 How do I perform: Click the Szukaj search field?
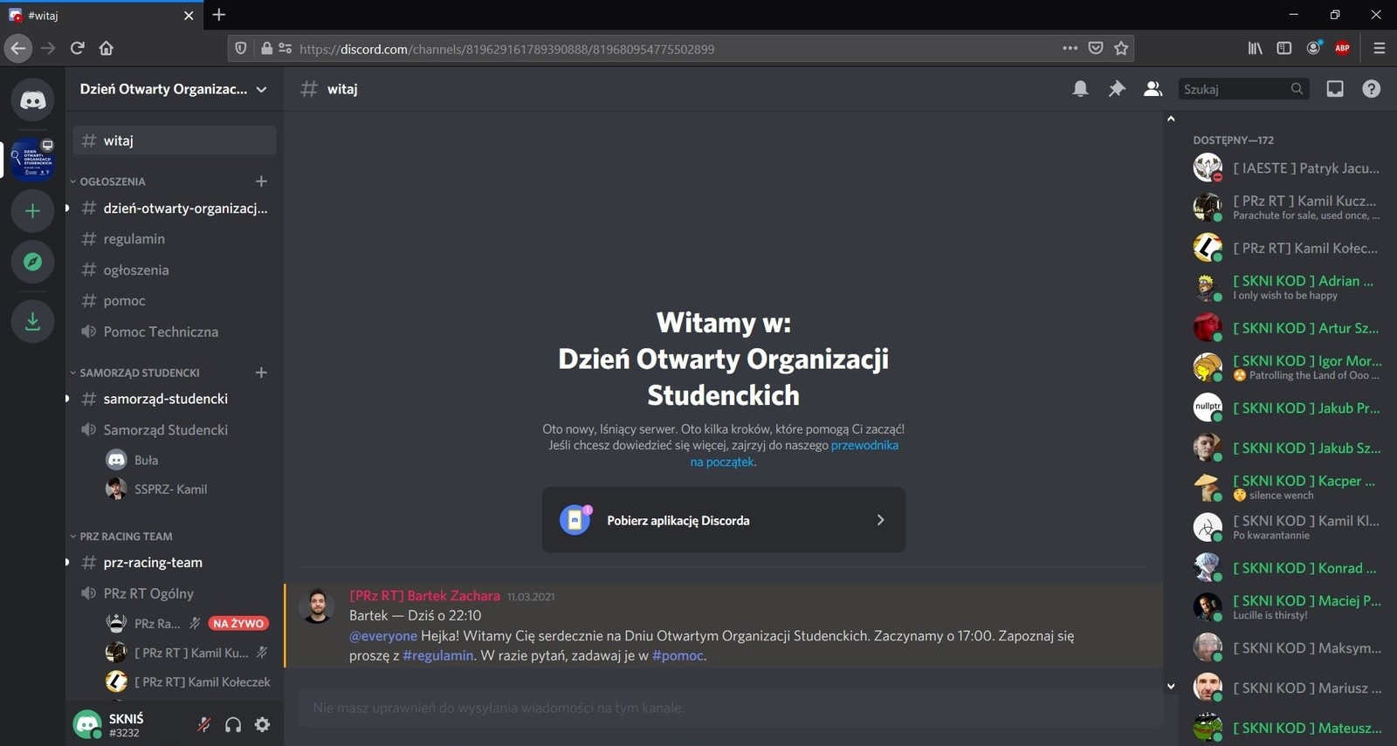point(1234,89)
